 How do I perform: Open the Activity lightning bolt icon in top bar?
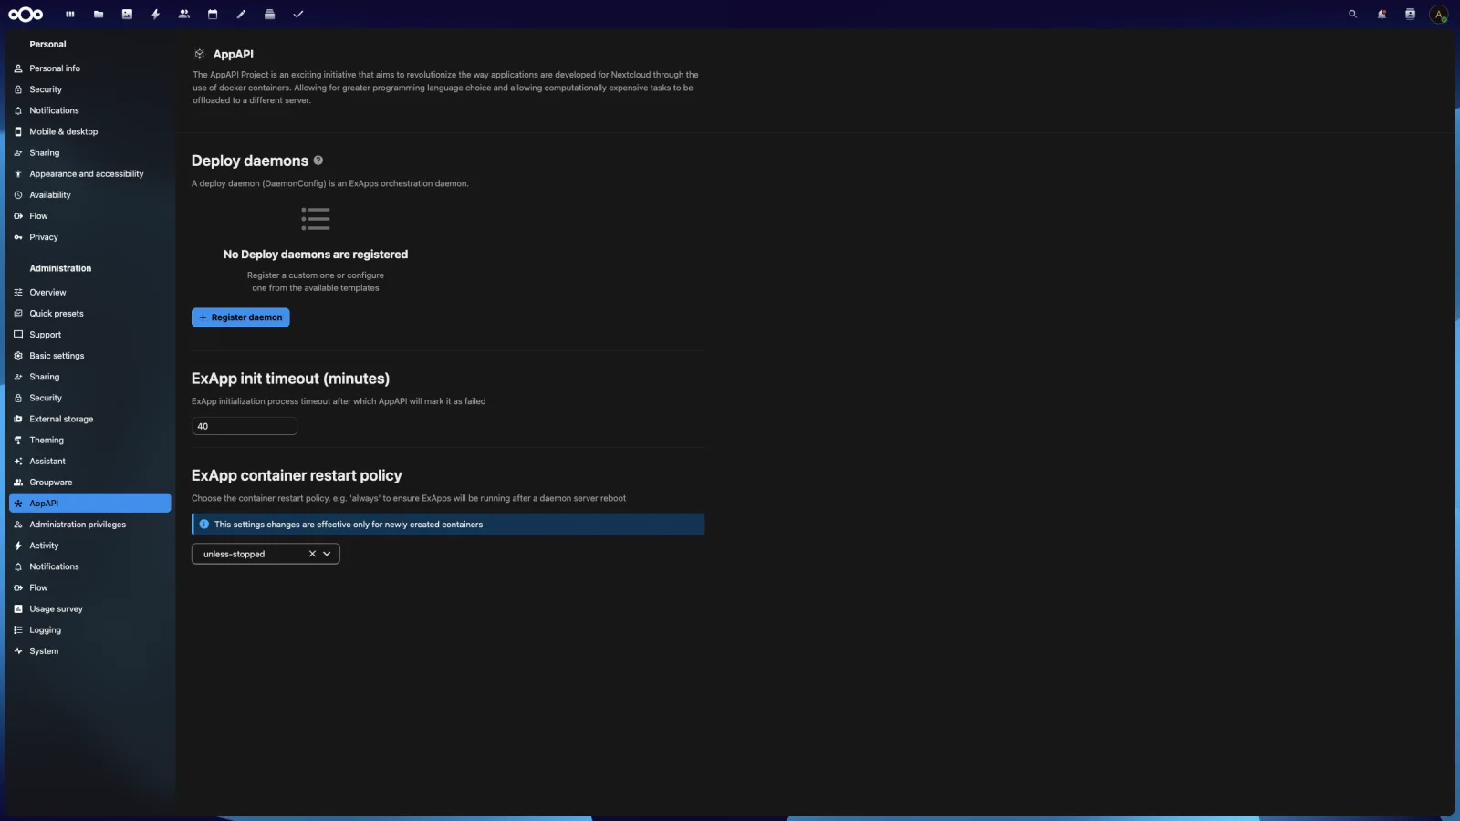[x=156, y=15]
